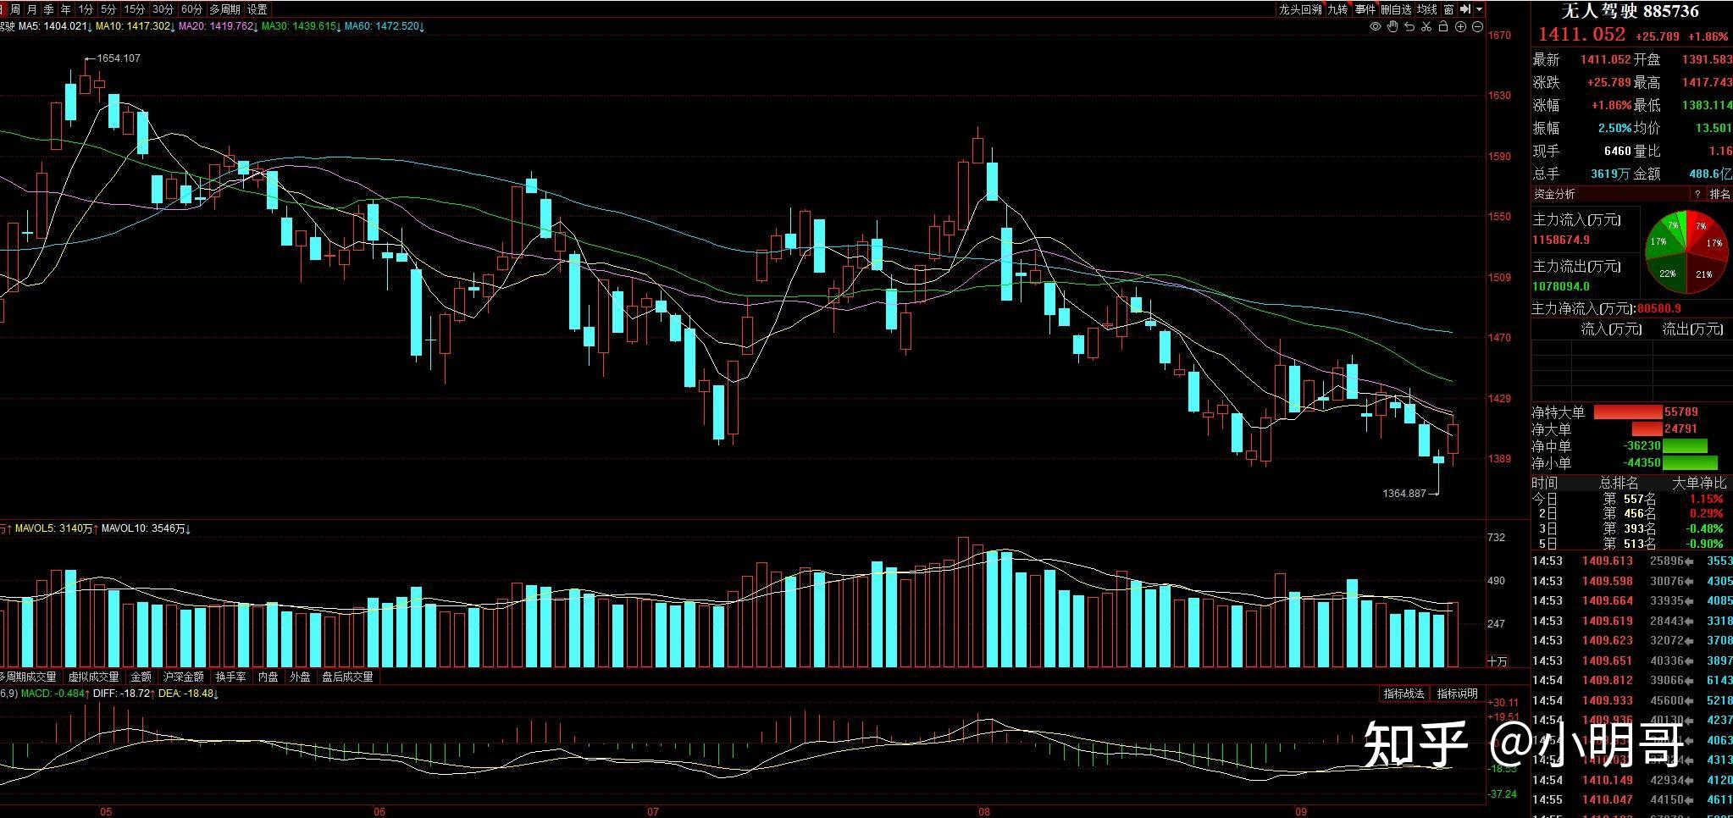Toggle the 均线 moving average display
Image resolution: width=1733 pixels, height=818 pixels.
[x=1427, y=9]
